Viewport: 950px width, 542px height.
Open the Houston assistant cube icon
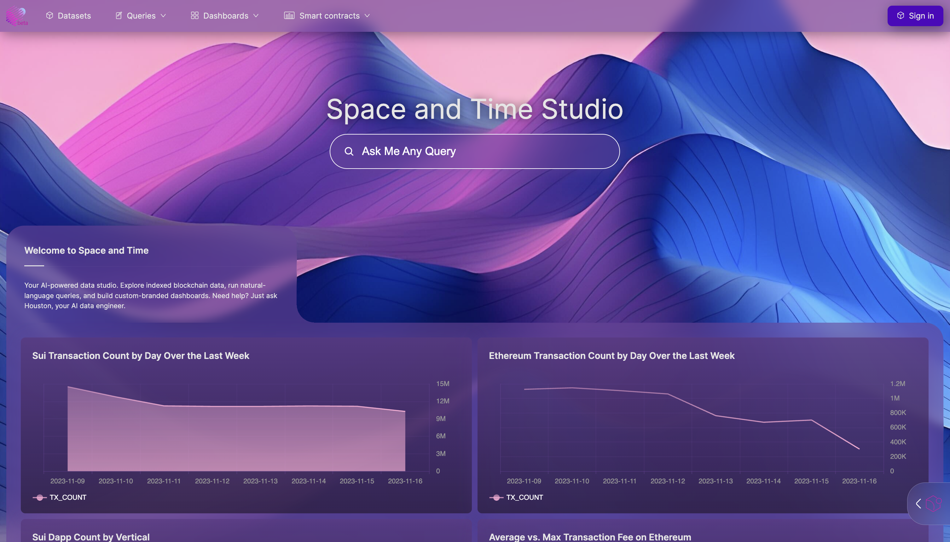934,504
